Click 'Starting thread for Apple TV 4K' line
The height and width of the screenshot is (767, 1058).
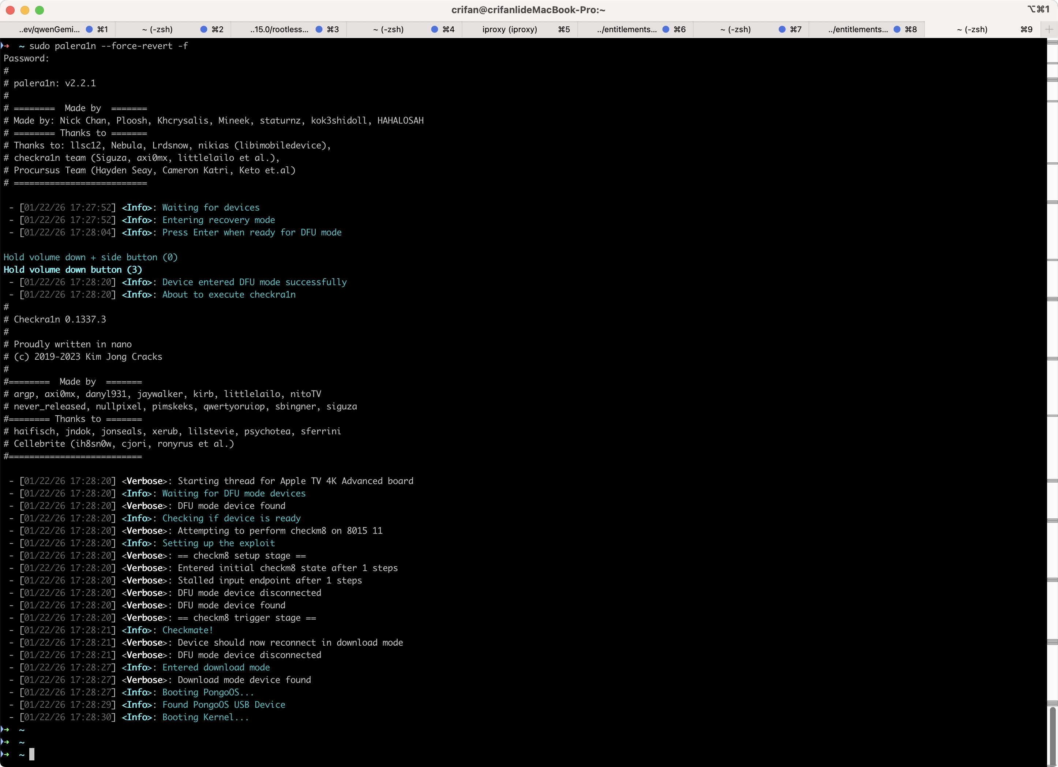296,481
